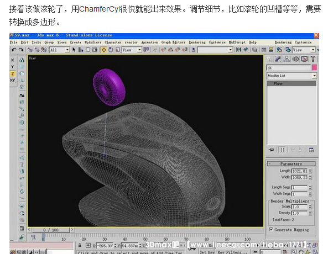Open the All selection filter dropdown
The height and width of the screenshot is (254, 323).
point(59,50)
